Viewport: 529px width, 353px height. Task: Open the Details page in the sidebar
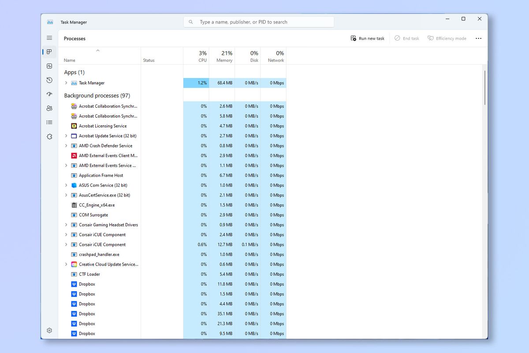49,122
